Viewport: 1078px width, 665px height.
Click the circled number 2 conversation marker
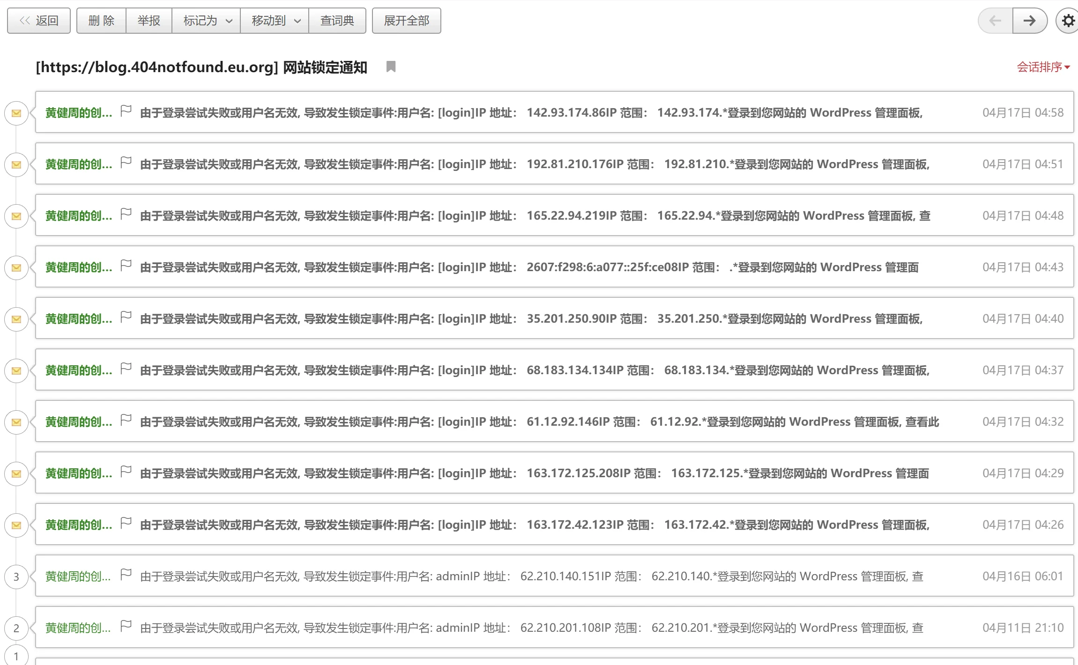pyautogui.click(x=16, y=628)
